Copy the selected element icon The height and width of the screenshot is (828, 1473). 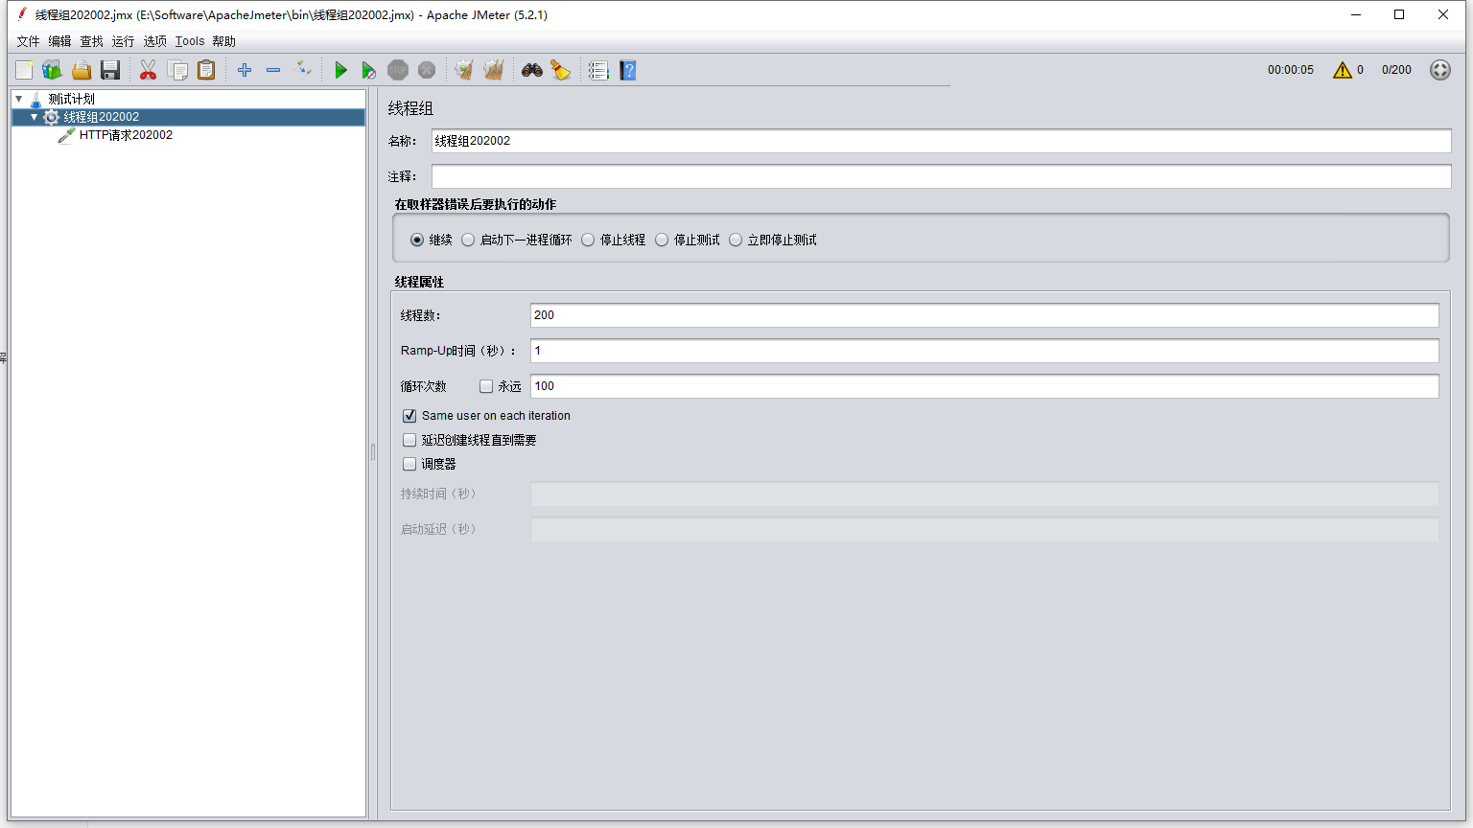click(177, 70)
